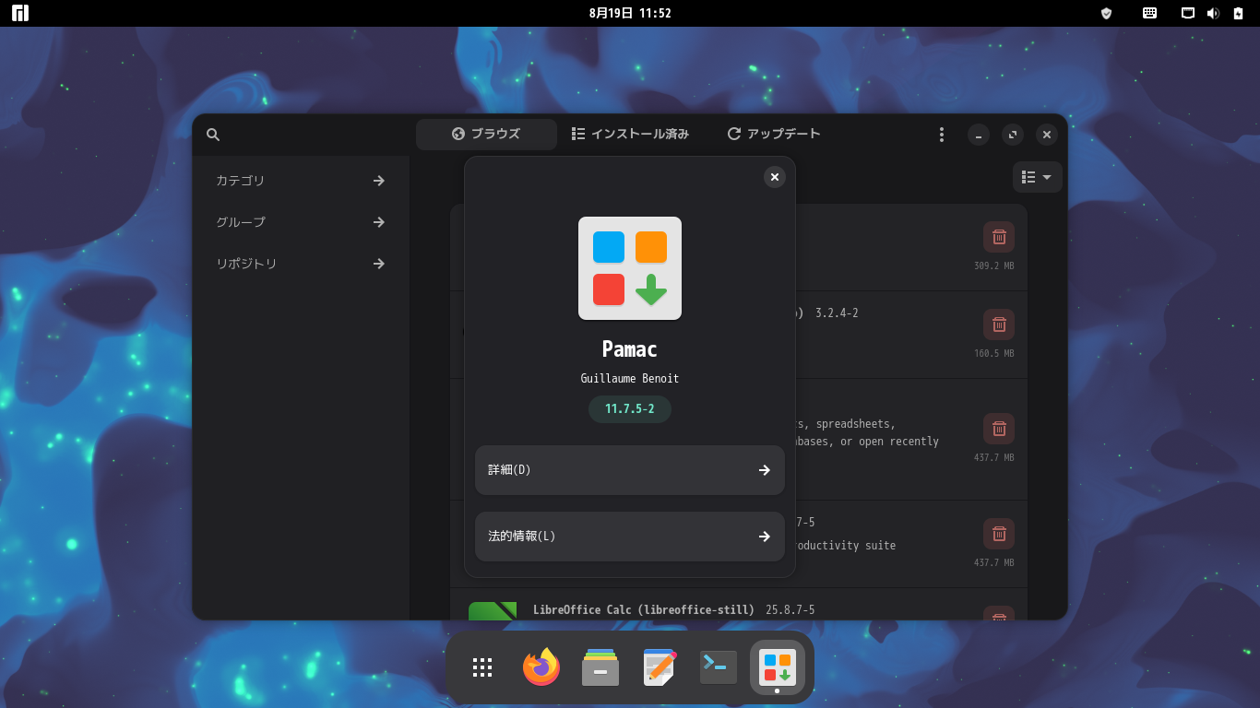Click the trash icon for 160.5 MB package
Image resolution: width=1260 pixels, height=708 pixels.
(x=999, y=324)
